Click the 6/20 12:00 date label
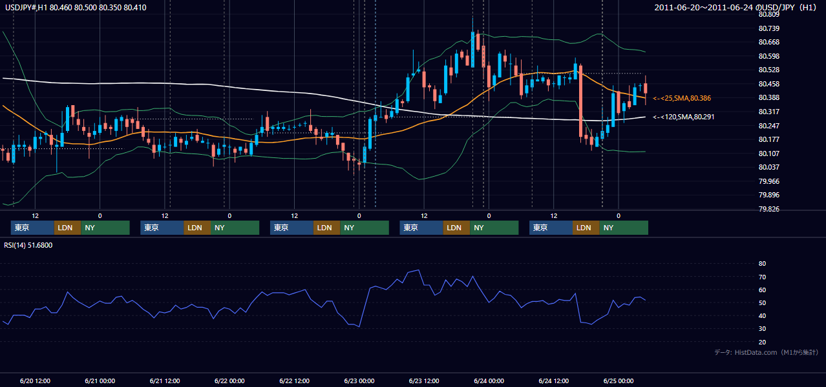The image size is (826, 387). [x=36, y=381]
